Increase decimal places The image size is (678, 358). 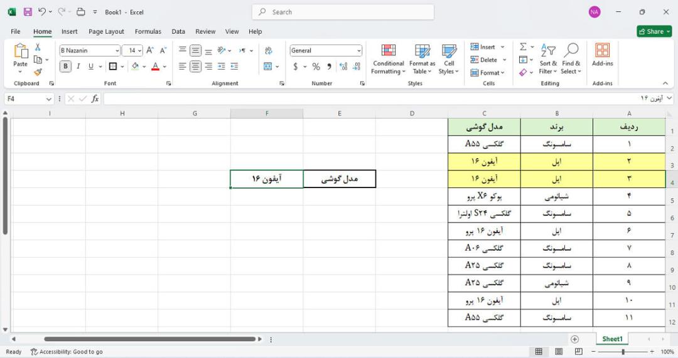tap(343, 66)
